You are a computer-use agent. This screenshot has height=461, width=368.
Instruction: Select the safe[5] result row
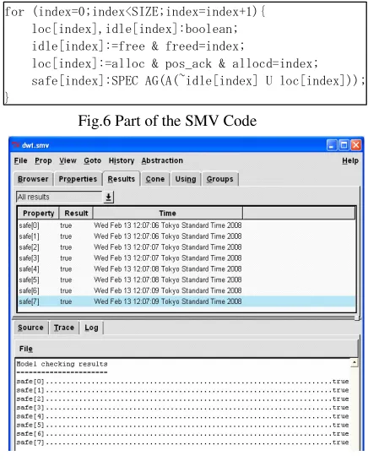187,280
